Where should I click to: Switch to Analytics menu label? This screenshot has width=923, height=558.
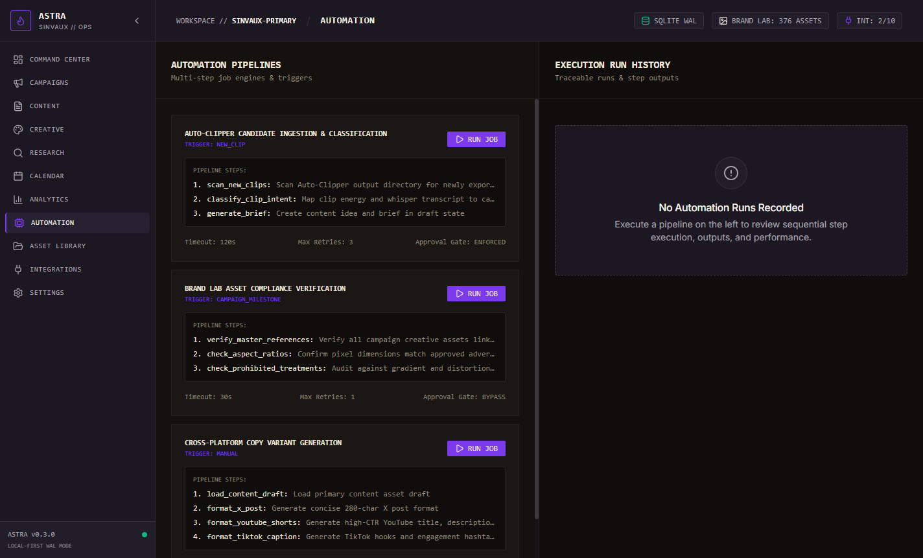point(49,200)
